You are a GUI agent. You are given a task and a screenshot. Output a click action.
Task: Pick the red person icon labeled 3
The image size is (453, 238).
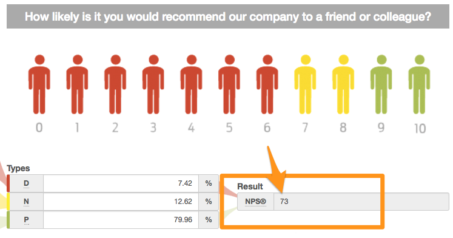pos(153,84)
